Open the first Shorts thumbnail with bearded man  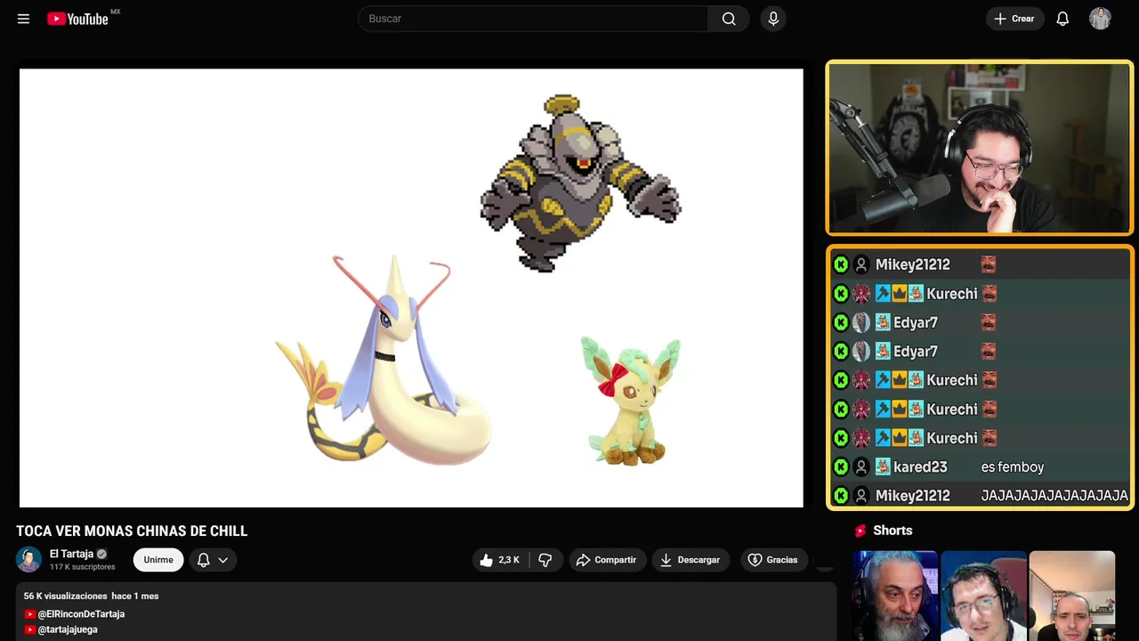tap(895, 596)
